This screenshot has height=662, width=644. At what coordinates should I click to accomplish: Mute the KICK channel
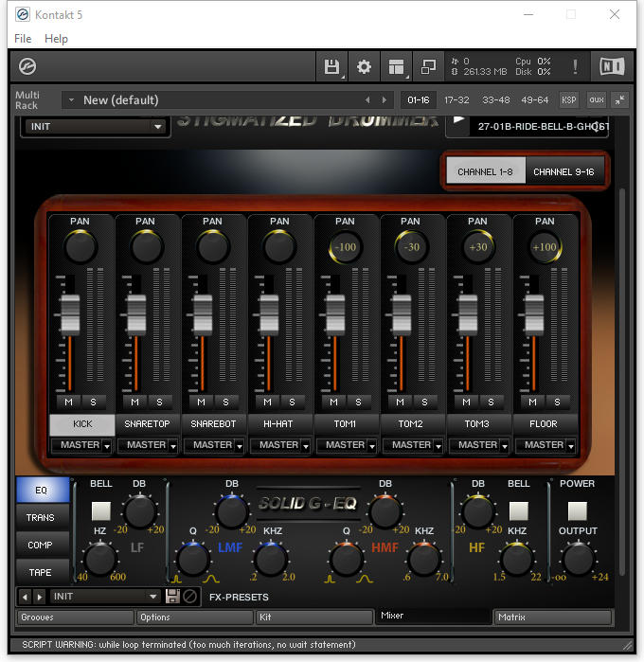click(x=68, y=402)
